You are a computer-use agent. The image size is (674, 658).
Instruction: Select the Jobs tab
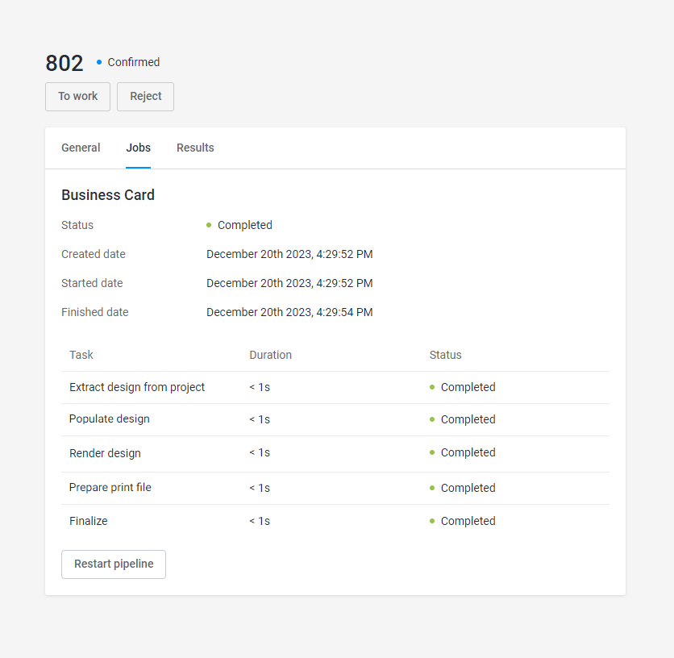[x=138, y=148]
